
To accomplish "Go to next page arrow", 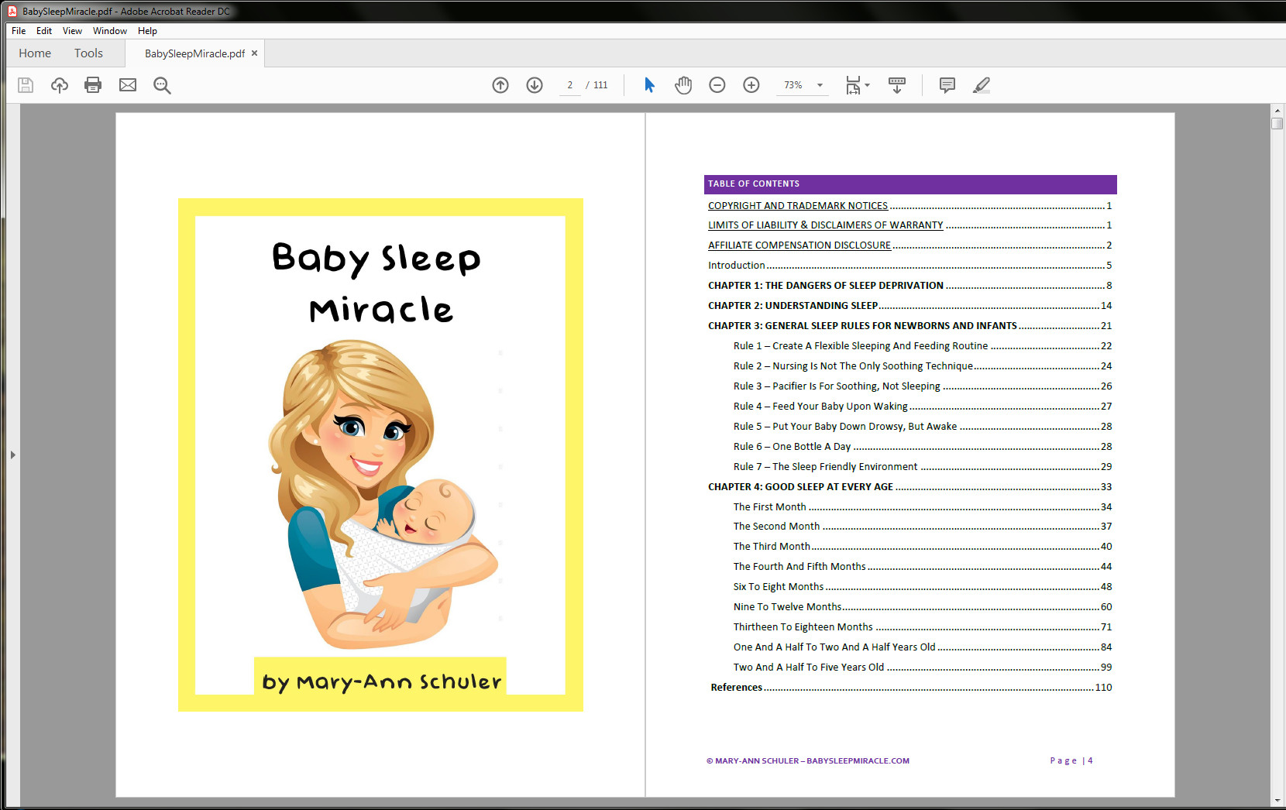I will pos(535,85).
